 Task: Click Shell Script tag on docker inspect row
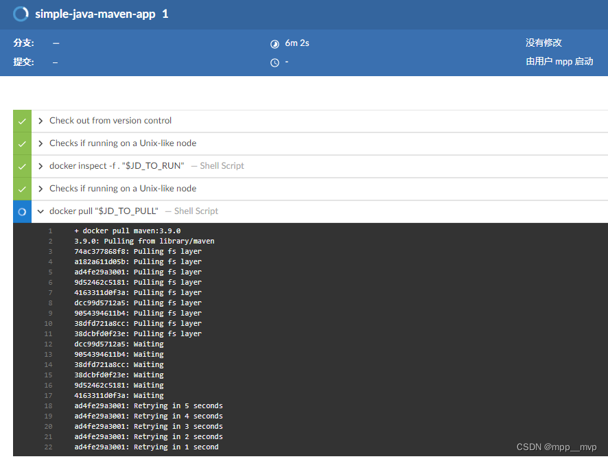click(222, 166)
